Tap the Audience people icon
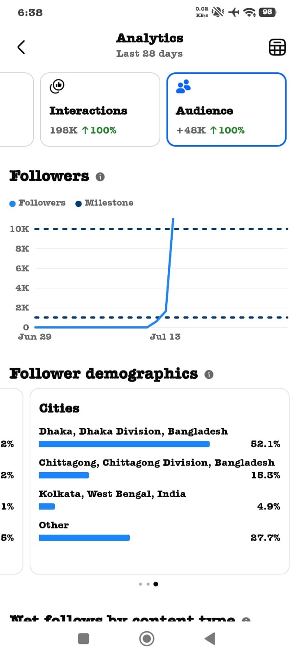Screen dimensions: 296x658 (183, 86)
